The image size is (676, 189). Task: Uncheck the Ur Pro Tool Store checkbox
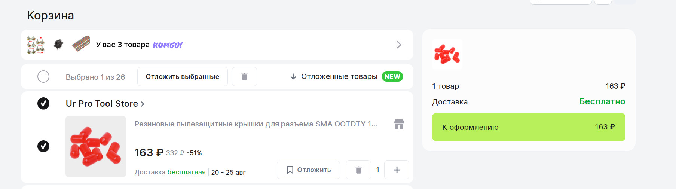pos(43,103)
